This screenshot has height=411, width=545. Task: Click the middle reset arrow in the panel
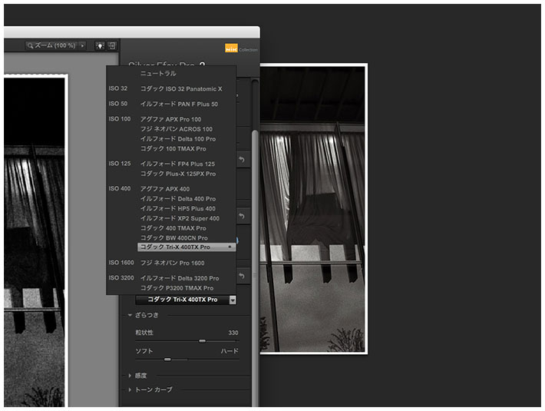click(x=243, y=217)
